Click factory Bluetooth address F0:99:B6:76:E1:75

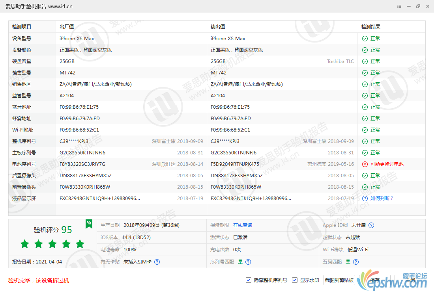coord(79,107)
